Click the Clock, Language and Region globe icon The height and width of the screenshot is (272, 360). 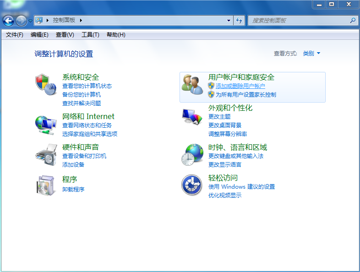[x=192, y=154]
